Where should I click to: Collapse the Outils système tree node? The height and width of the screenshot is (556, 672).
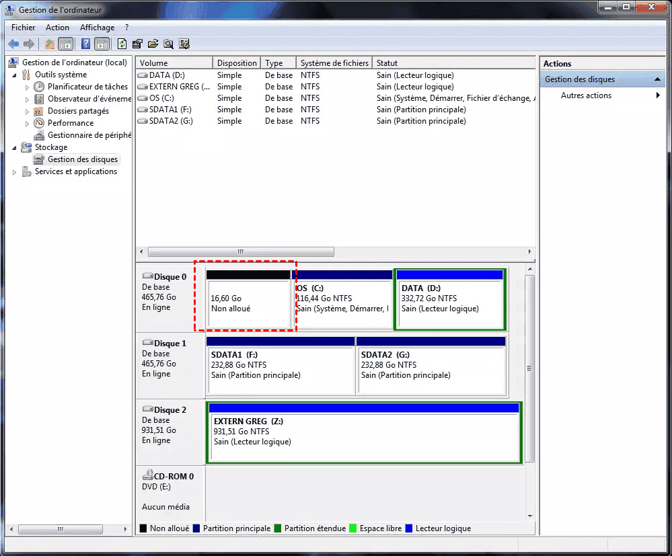coord(15,75)
